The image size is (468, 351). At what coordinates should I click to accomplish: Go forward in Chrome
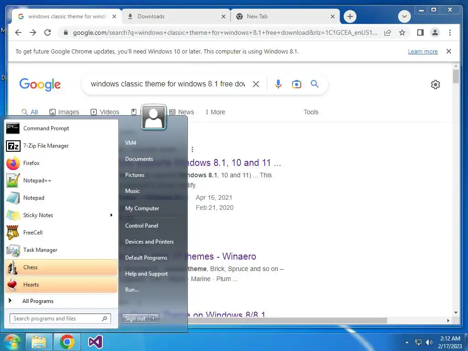[x=33, y=32]
